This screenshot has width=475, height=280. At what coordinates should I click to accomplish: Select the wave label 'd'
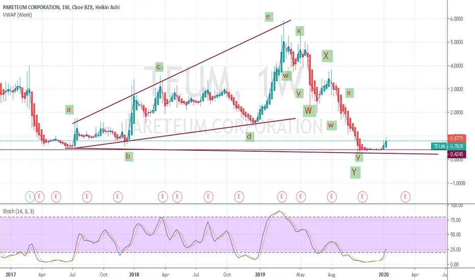[x=249, y=137]
